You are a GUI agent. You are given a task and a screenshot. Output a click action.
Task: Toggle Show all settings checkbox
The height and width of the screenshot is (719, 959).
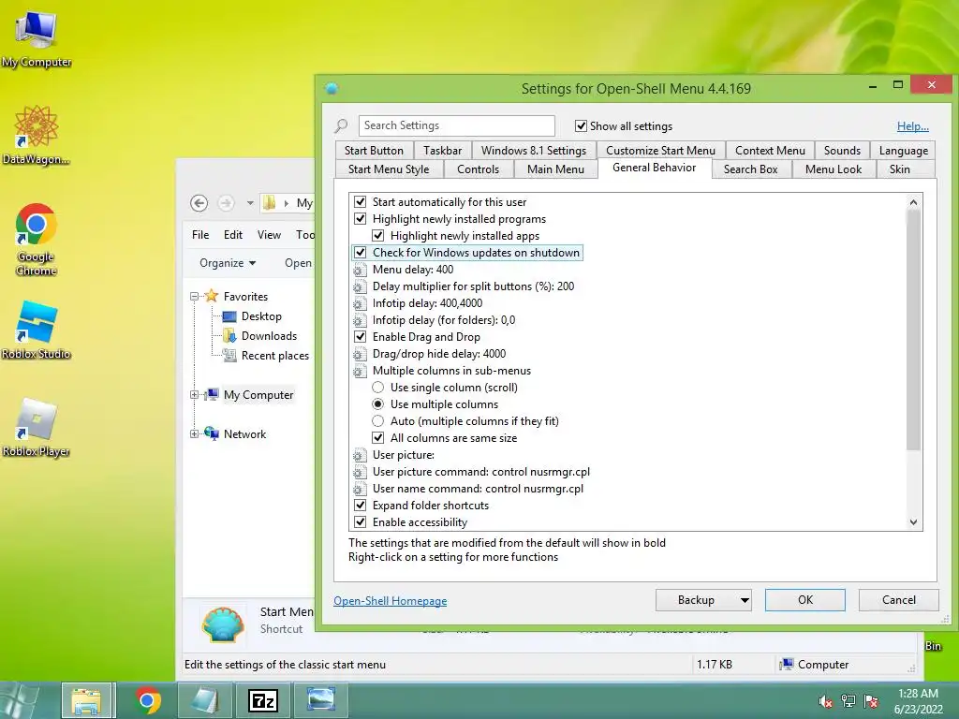point(581,126)
